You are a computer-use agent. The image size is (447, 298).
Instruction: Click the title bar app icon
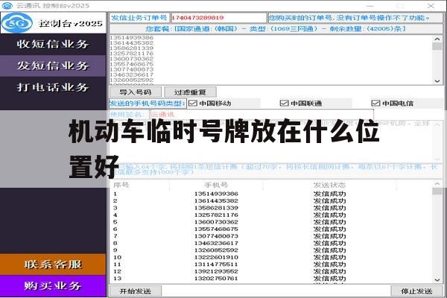(x=7, y=5)
